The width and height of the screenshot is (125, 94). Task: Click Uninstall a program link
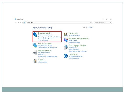tap(43, 62)
